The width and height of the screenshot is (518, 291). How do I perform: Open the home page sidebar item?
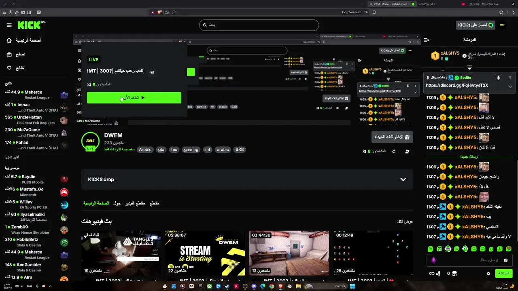coord(24,40)
